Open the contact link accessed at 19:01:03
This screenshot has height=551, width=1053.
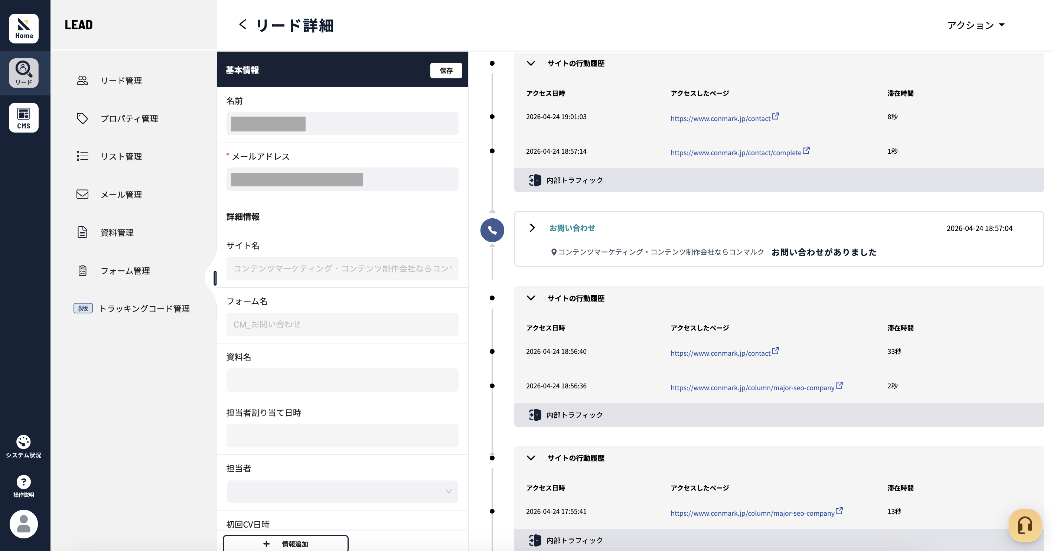click(720, 118)
